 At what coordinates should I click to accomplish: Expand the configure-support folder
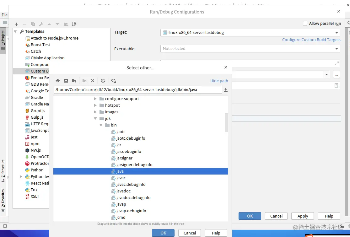point(95,99)
